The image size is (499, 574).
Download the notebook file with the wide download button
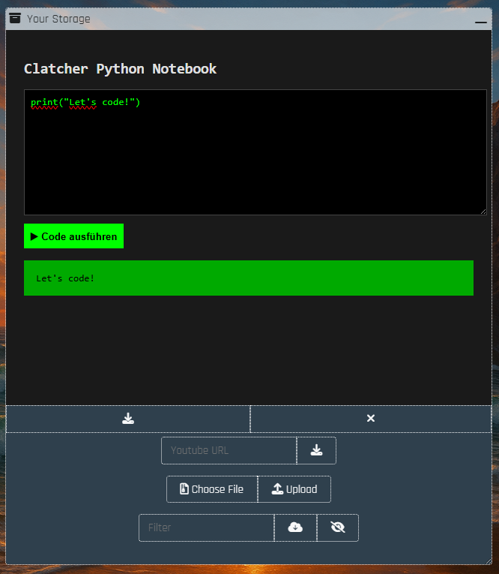[128, 419]
